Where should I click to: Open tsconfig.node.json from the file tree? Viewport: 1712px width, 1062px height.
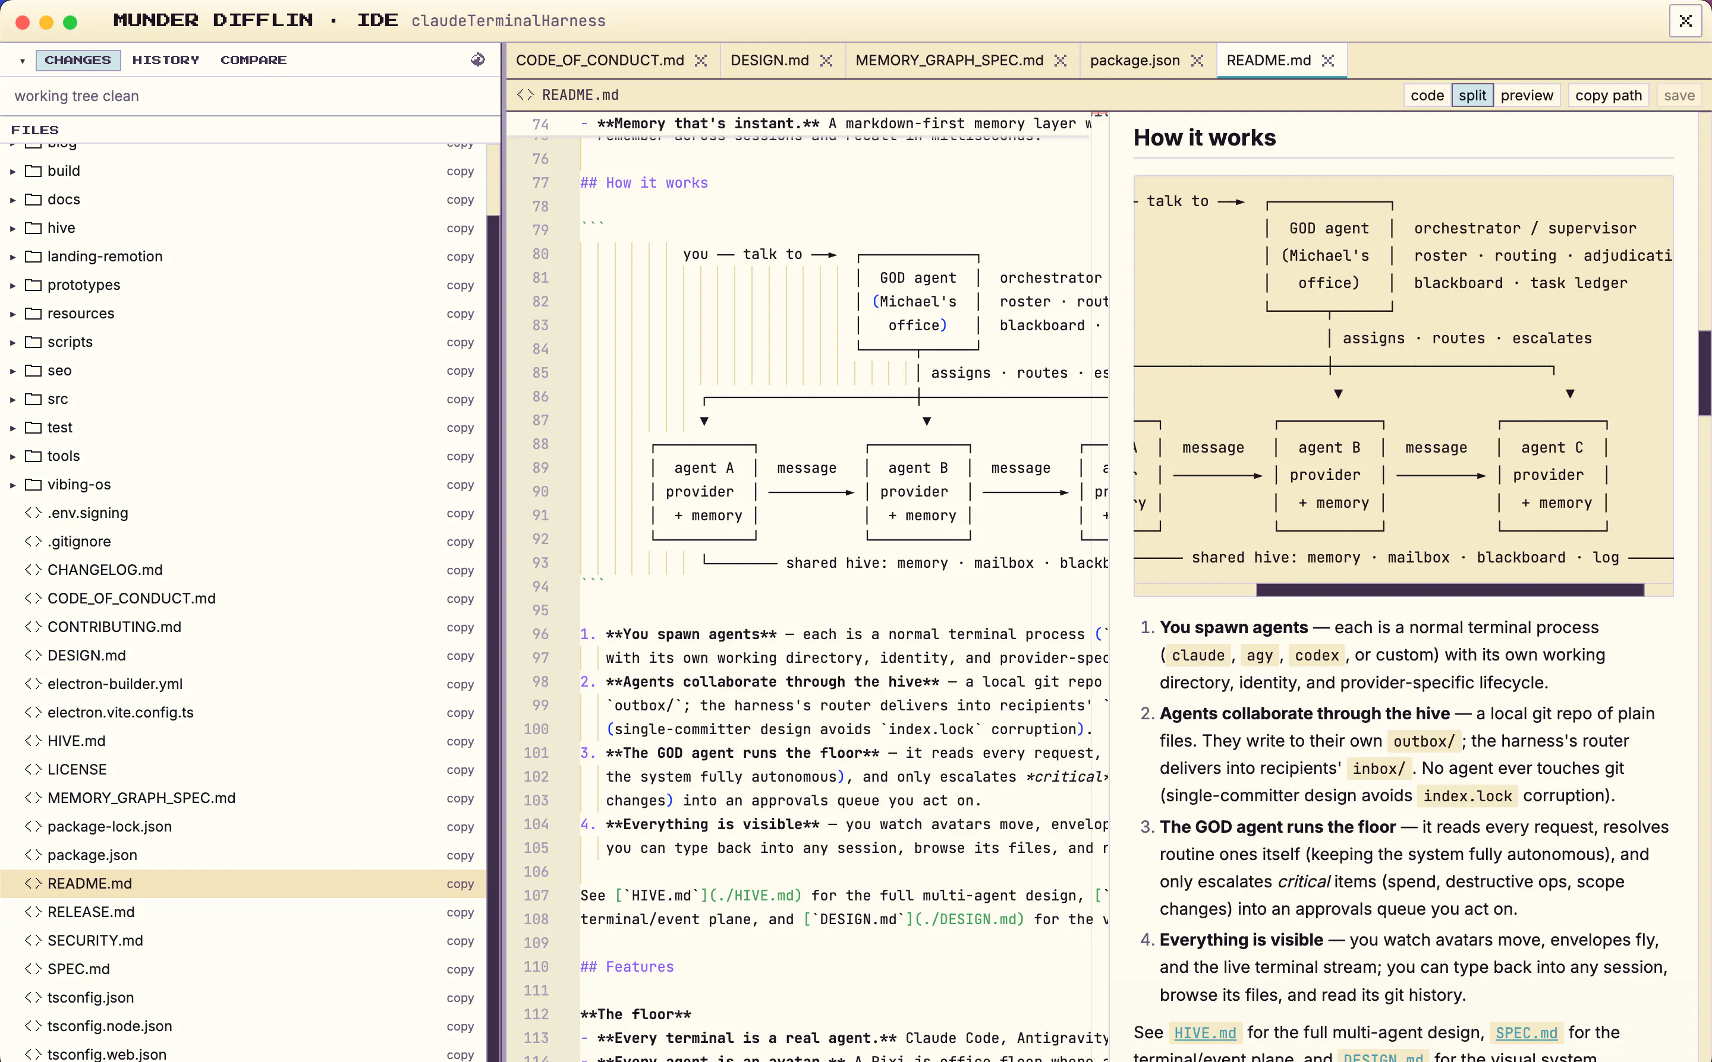tap(243, 1026)
